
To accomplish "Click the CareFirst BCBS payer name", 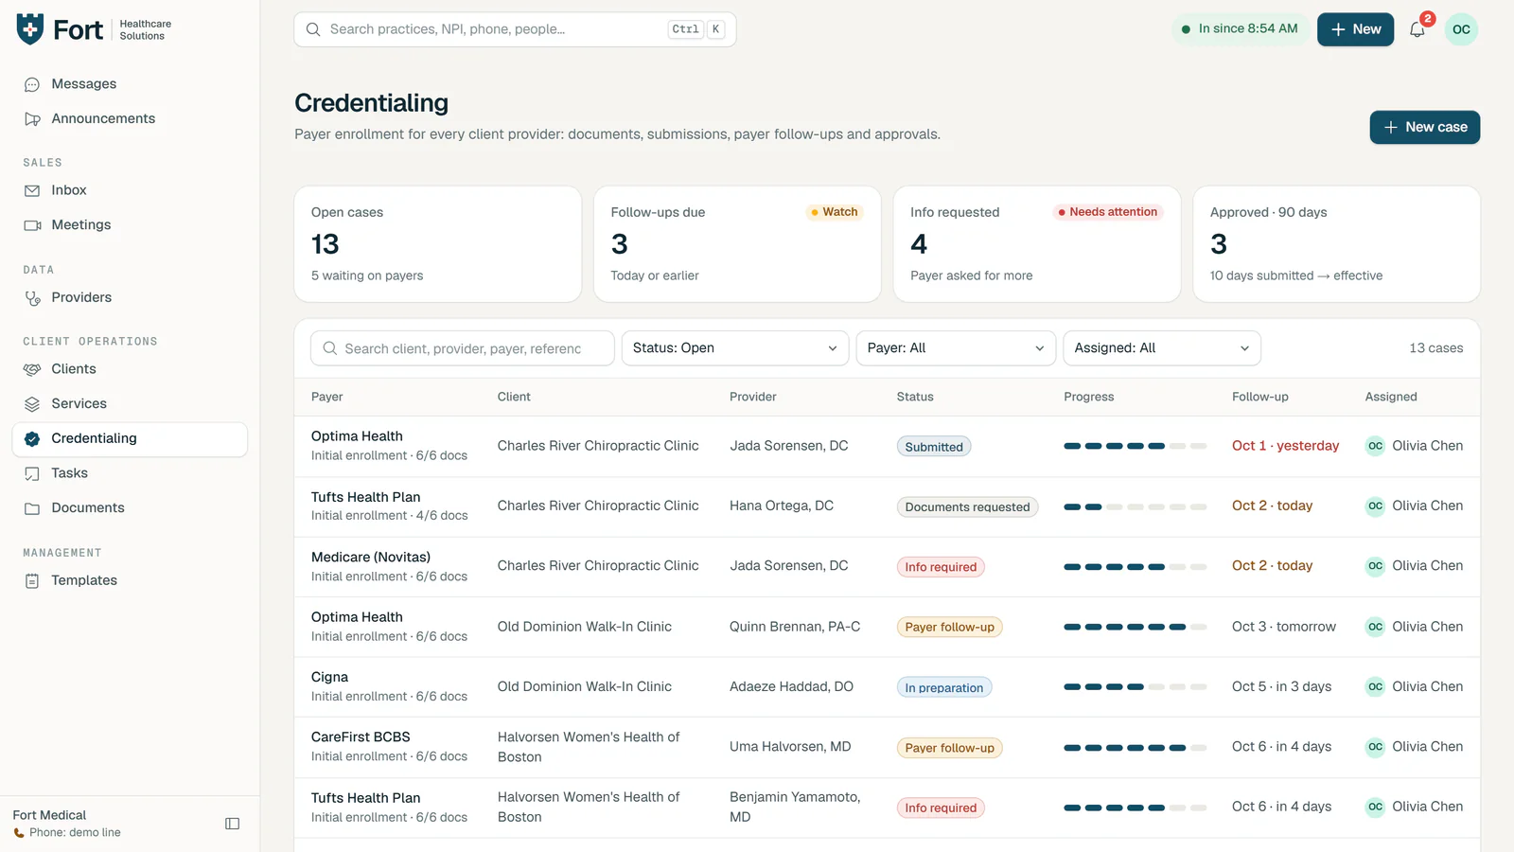I will coord(361,737).
